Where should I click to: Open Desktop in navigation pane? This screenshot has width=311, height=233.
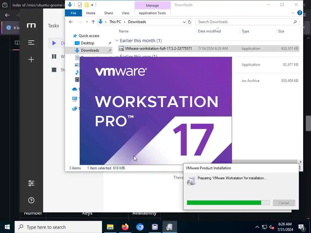(x=87, y=43)
